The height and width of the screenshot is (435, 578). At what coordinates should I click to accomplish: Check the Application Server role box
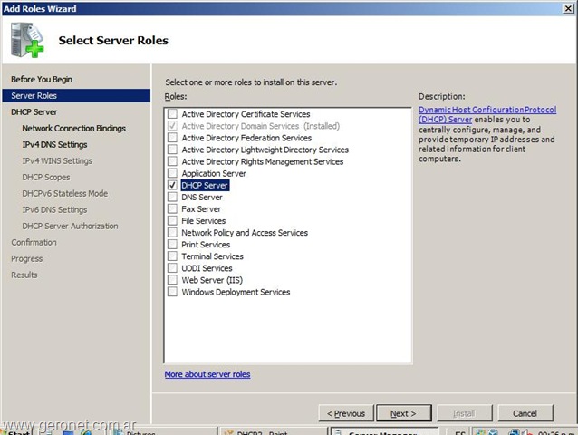click(172, 173)
